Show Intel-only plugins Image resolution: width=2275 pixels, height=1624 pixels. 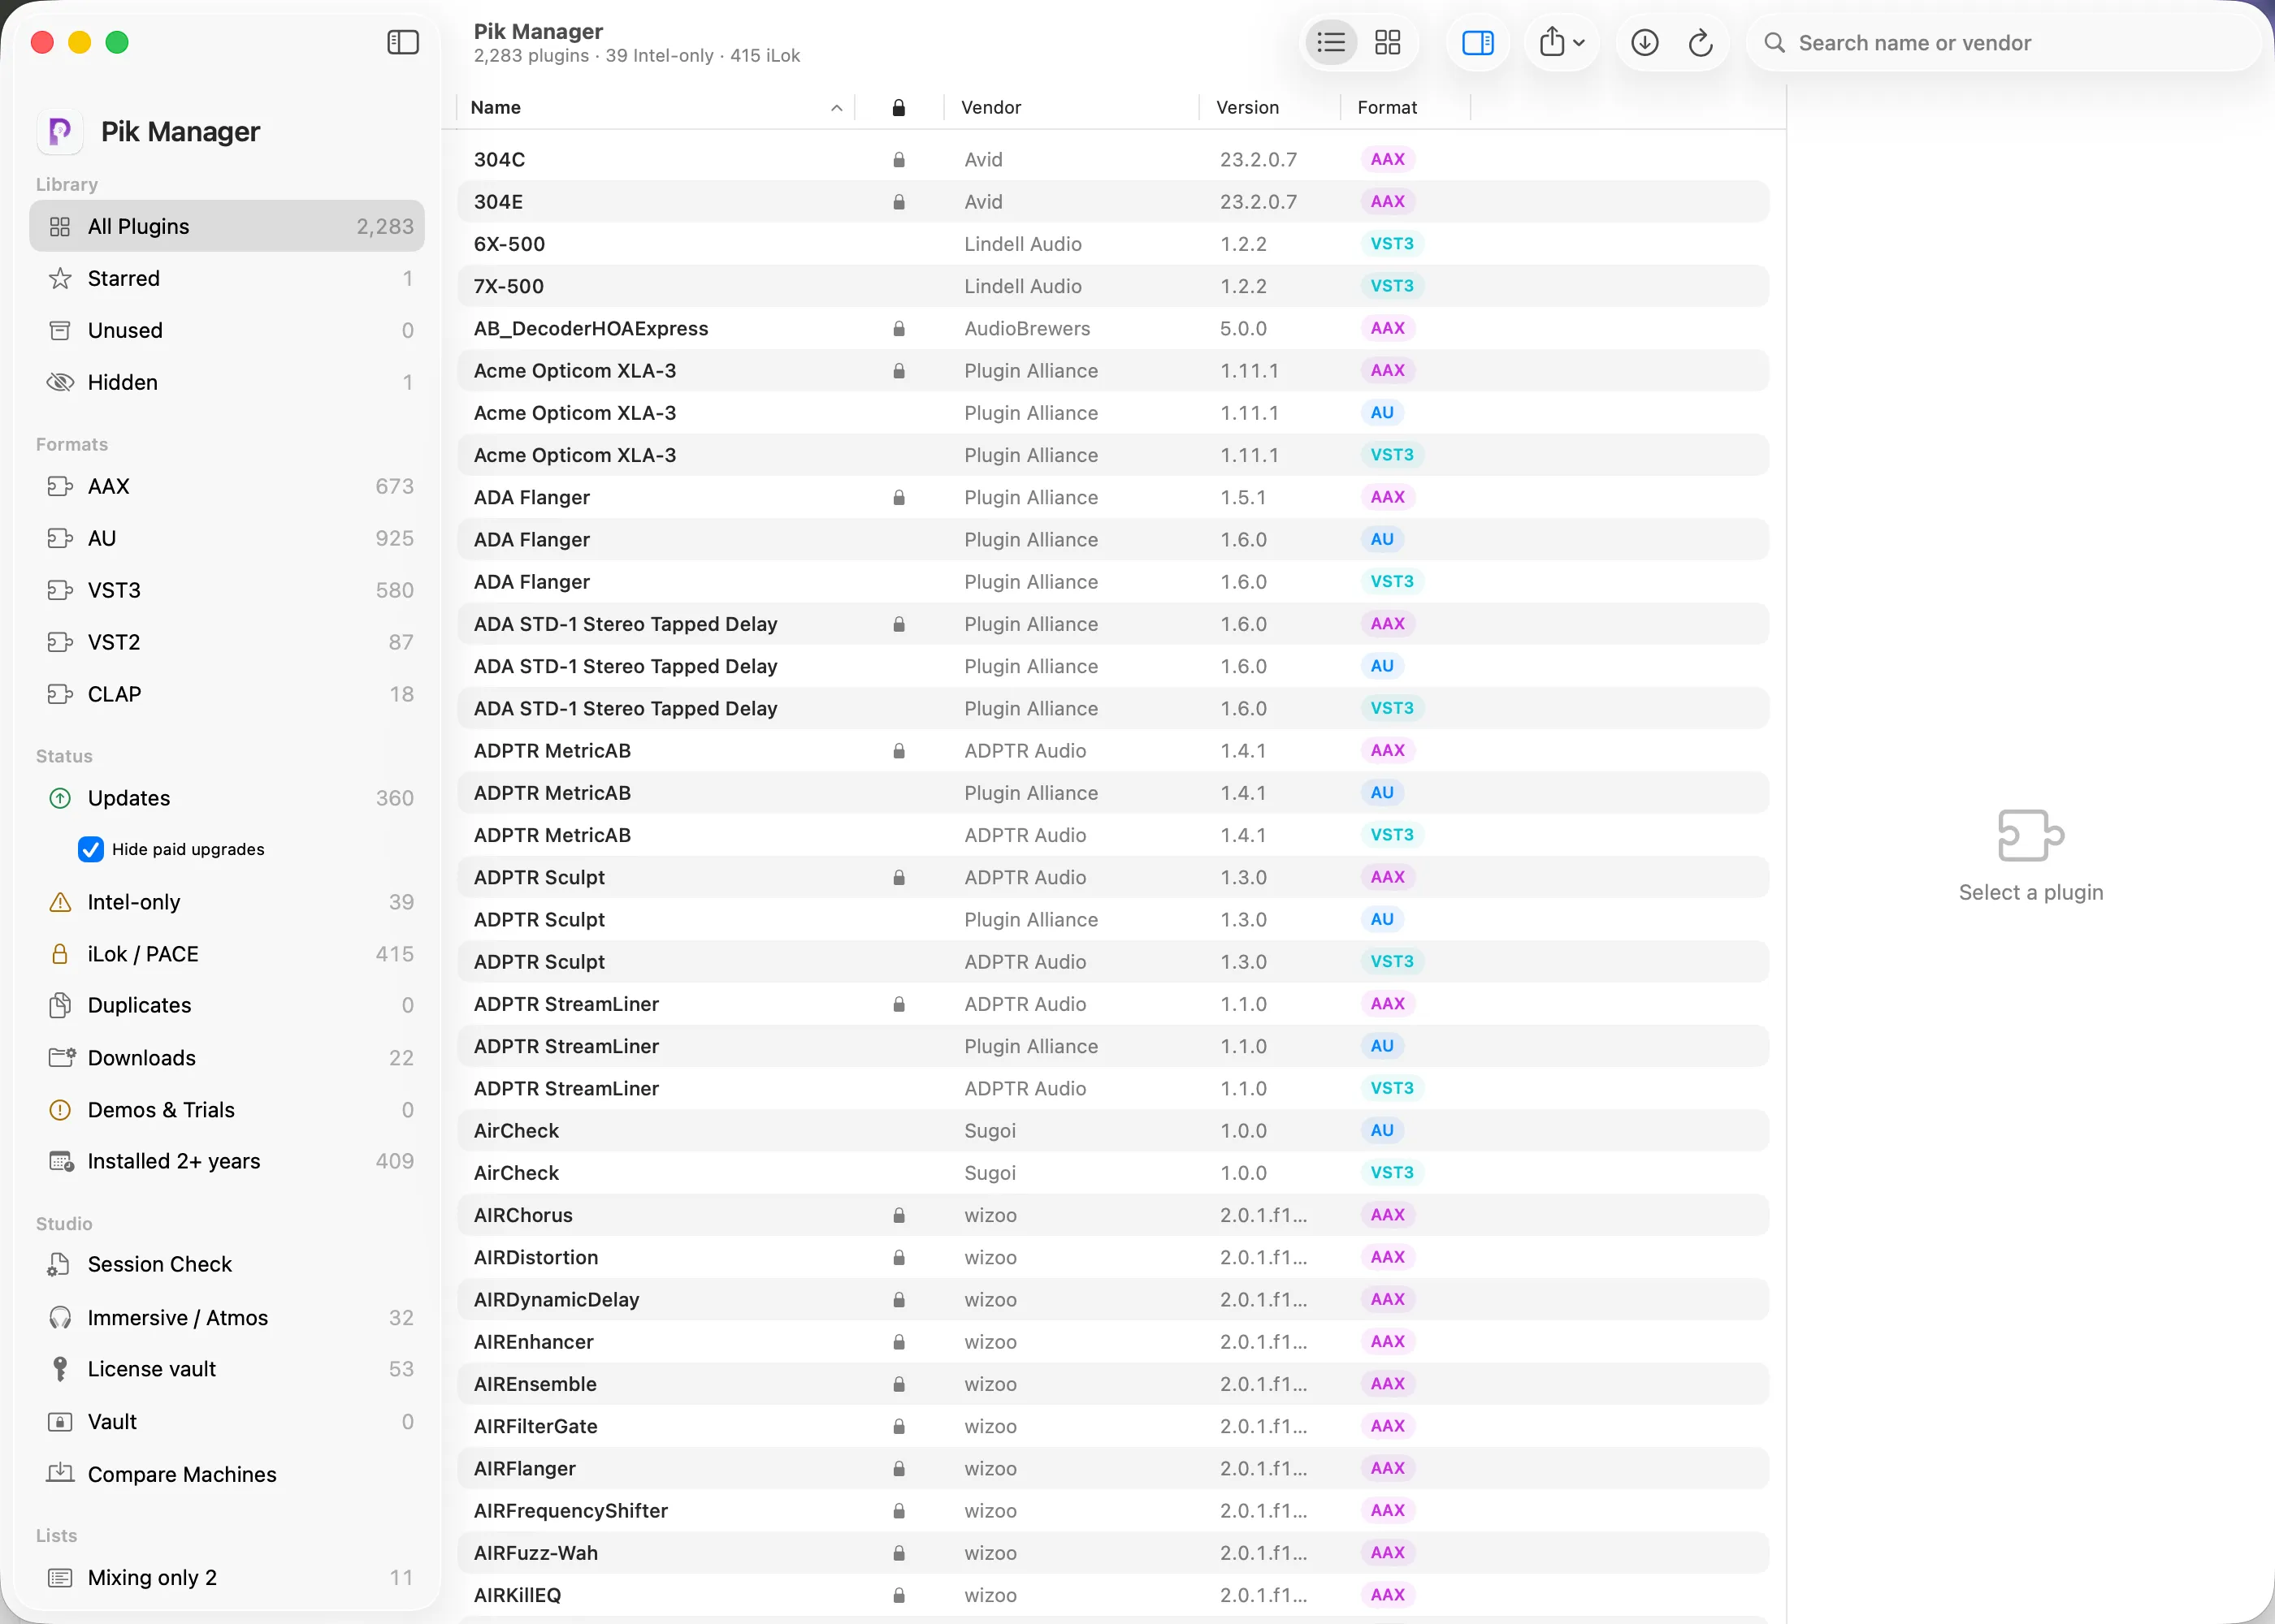227,902
